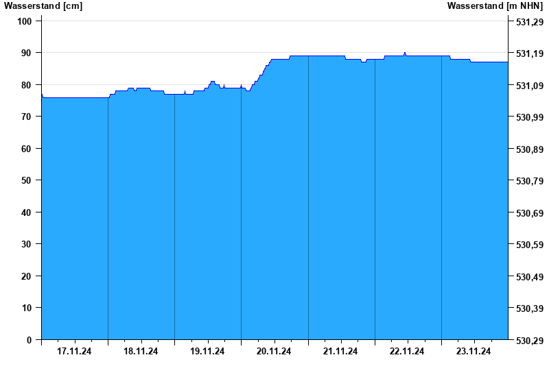Click the date label 19.11.24

coord(207,351)
